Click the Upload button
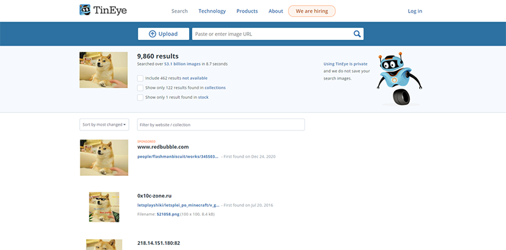This screenshot has width=506, height=250. tap(164, 34)
